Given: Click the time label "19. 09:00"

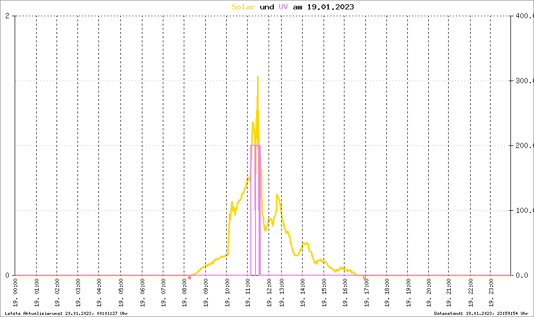Looking at the screenshot, I should 206,292.
